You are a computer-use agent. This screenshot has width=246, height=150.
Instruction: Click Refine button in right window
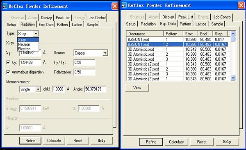tap(151, 142)
